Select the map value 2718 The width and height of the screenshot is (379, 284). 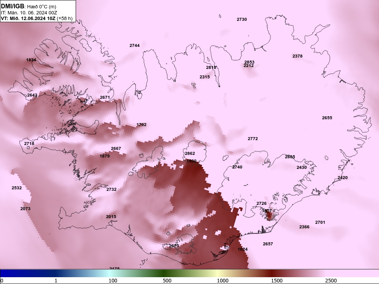(29, 144)
